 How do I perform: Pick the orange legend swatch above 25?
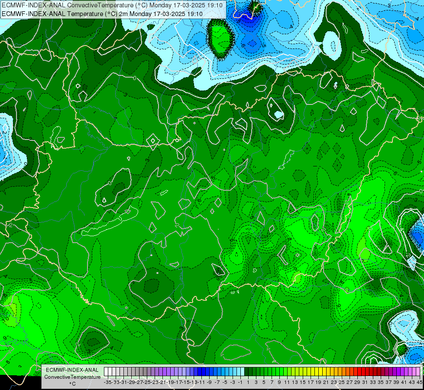coord(344,372)
